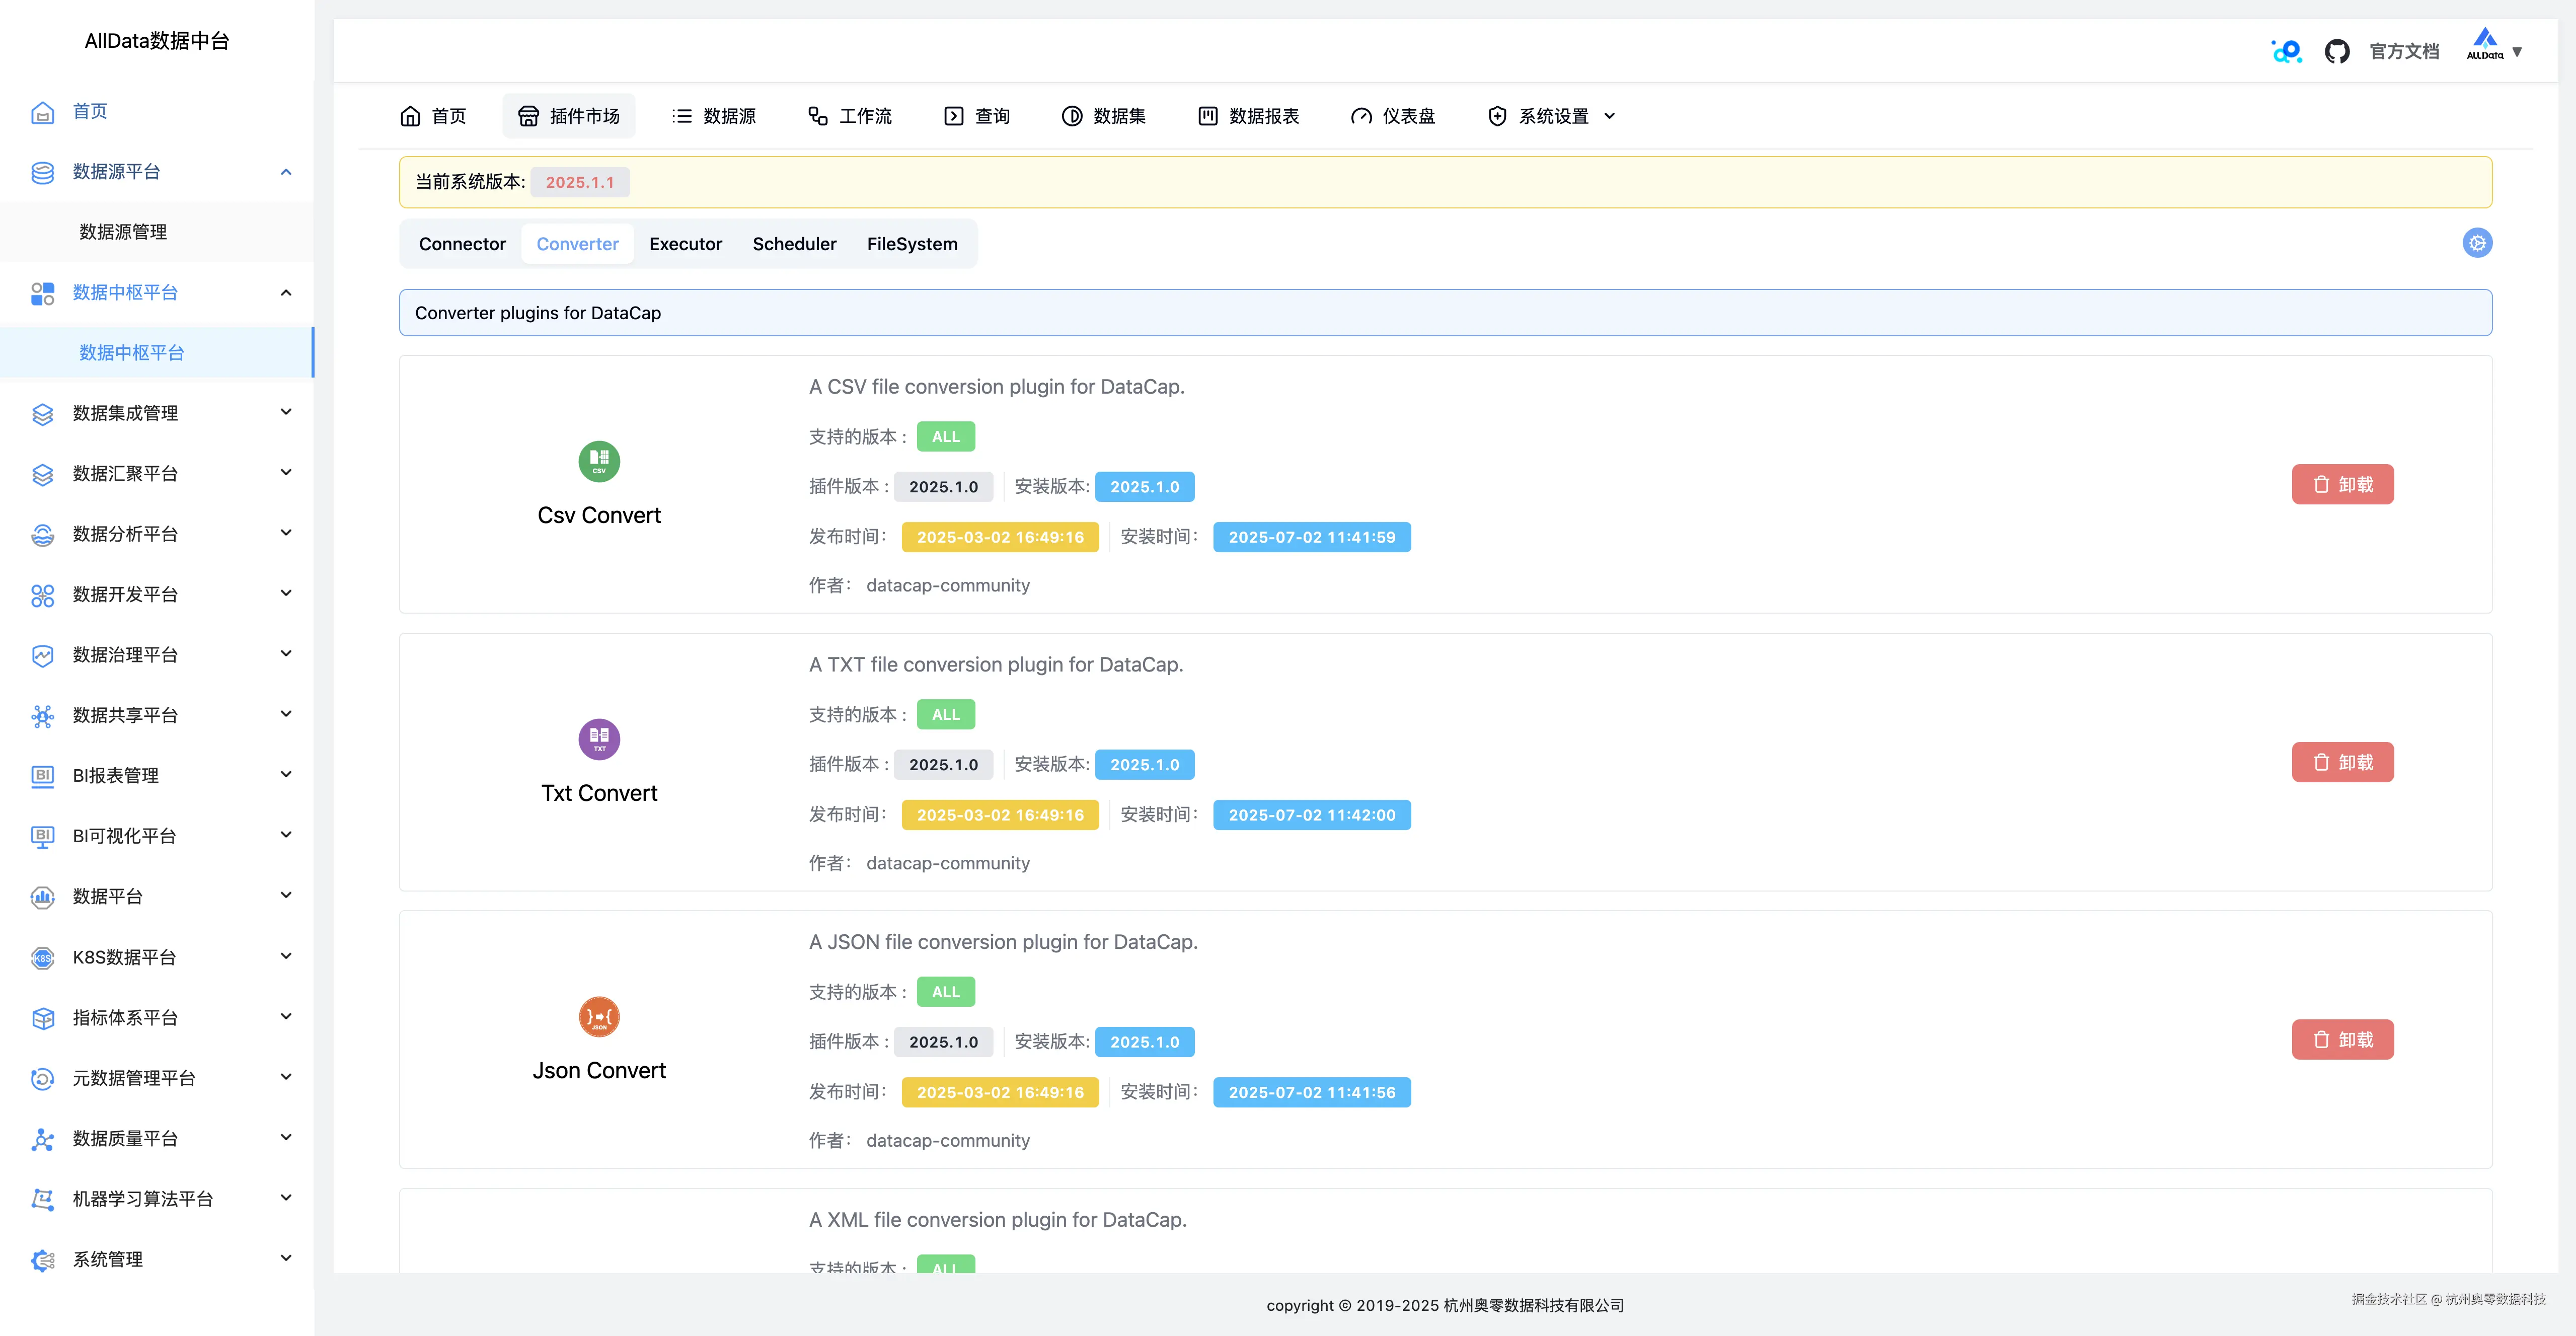The height and width of the screenshot is (1336, 2576).
Task: Click the 仪表盘 dashboard nav item
Action: [x=1393, y=116]
